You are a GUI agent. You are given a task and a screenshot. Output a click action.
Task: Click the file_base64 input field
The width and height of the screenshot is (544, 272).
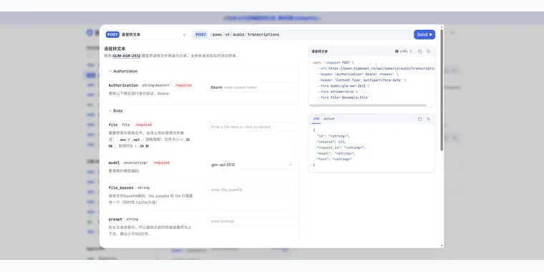pyautogui.click(x=251, y=190)
